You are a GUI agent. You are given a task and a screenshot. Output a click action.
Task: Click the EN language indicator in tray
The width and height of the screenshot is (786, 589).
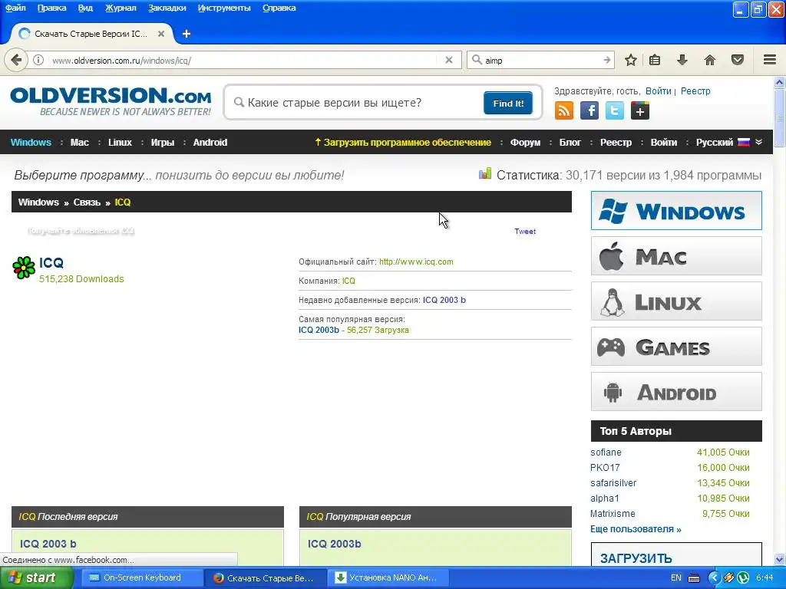pyautogui.click(x=675, y=577)
